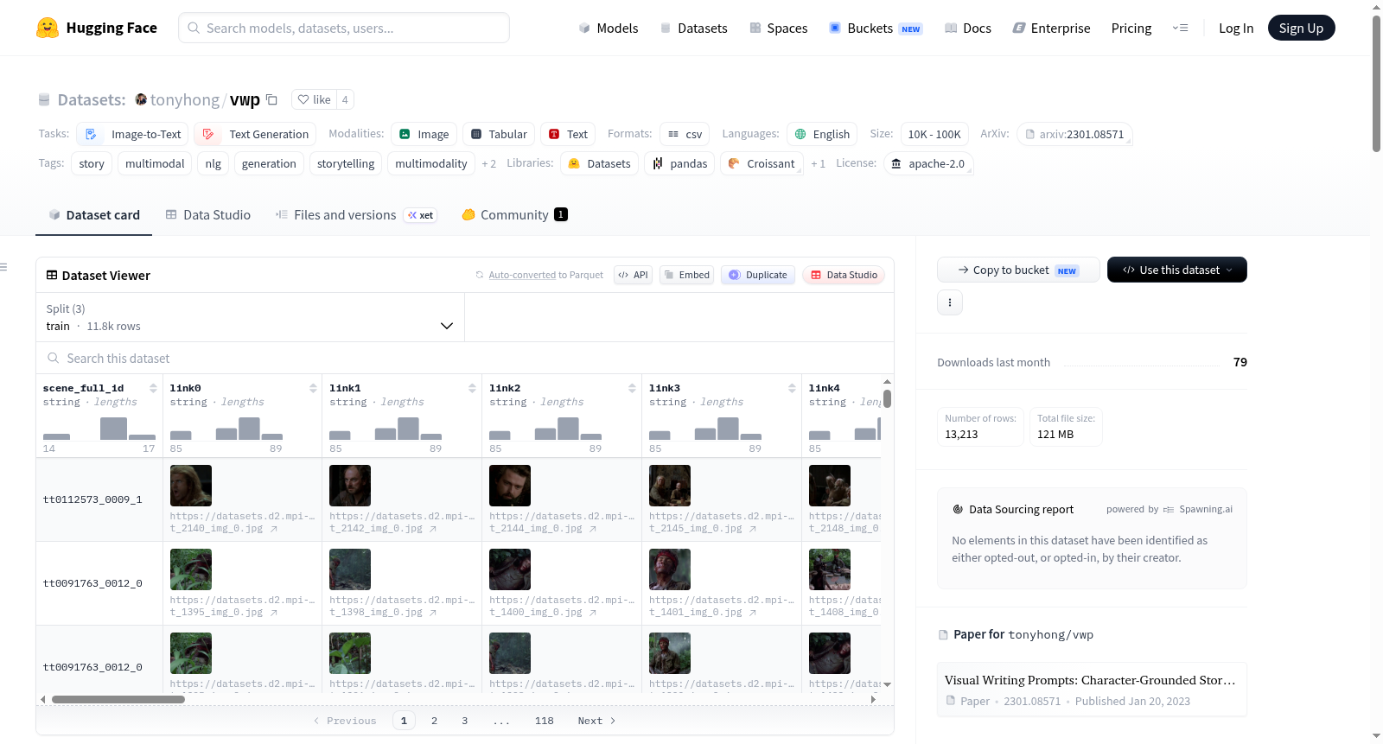Click the Duplicate button

tap(758, 275)
